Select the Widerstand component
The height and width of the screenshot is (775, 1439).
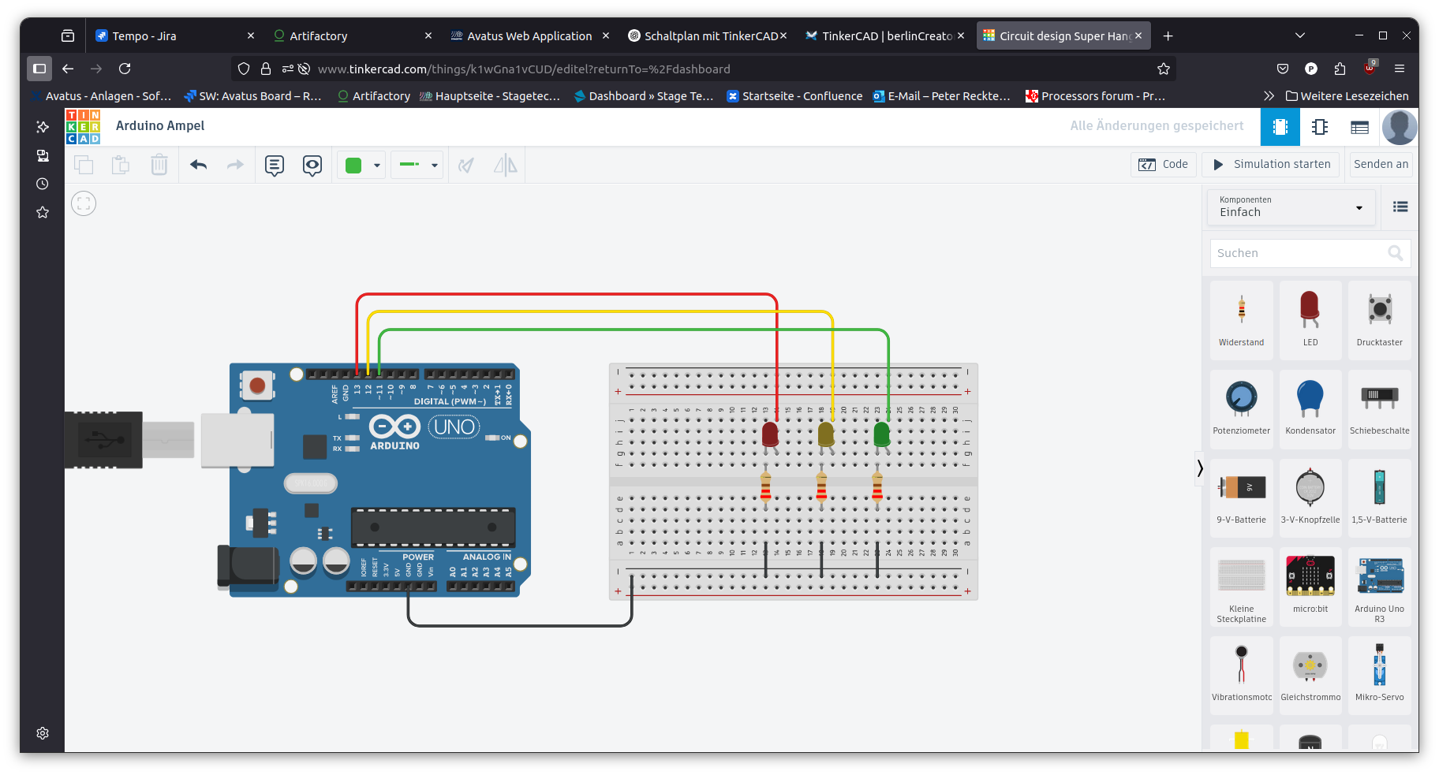1241,320
